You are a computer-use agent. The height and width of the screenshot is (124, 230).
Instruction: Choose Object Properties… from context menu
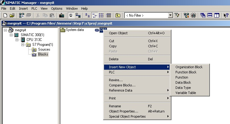[x=137, y=111]
